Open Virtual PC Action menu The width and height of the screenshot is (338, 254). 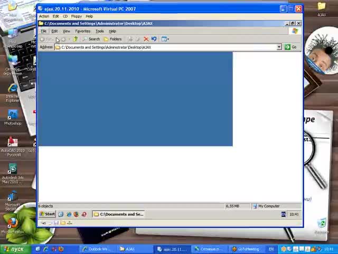(x=44, y=16)
